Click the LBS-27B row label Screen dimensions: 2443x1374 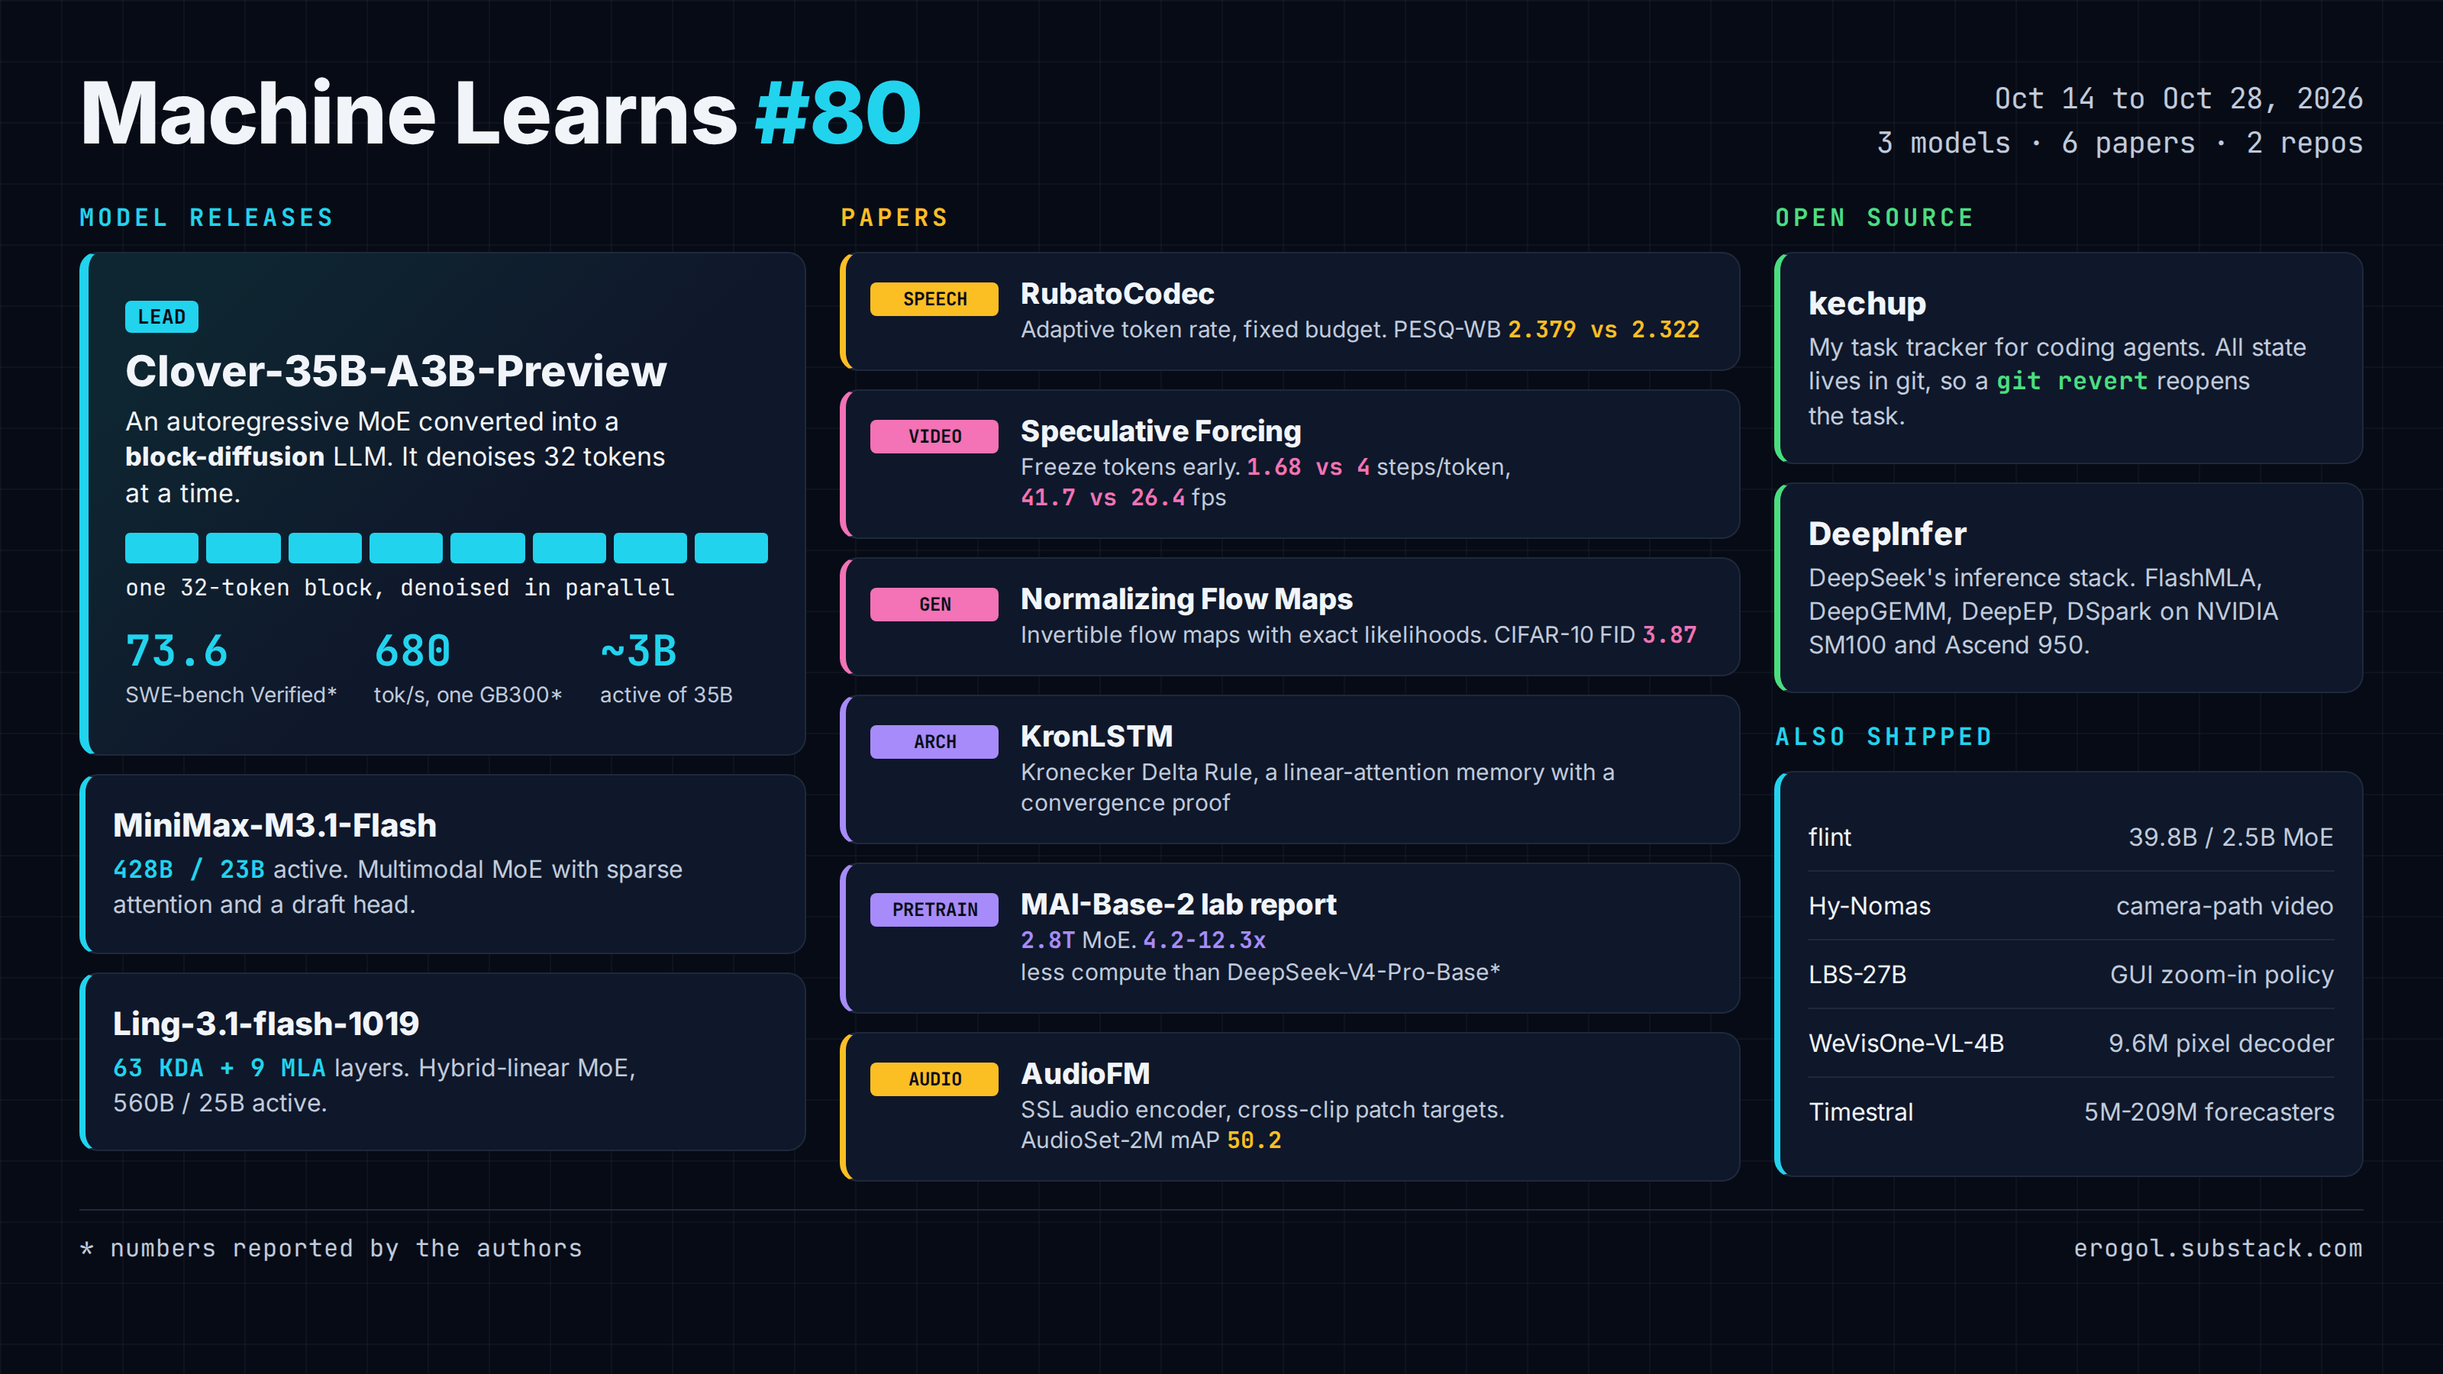pyautogui.click(x=1857, y=975)
